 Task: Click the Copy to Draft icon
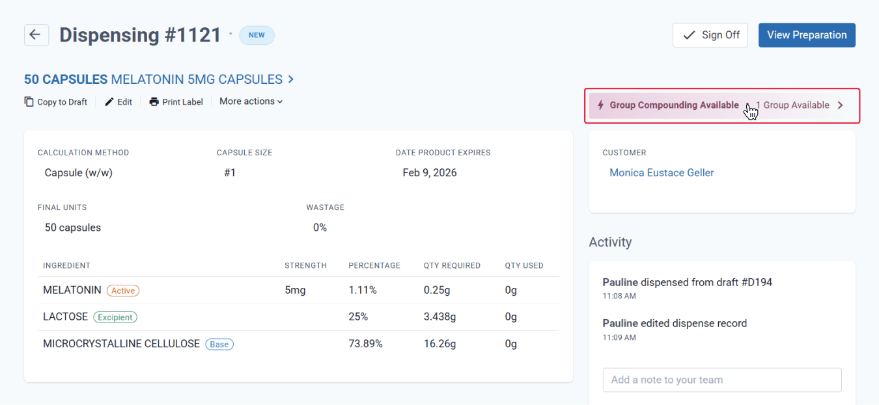click(x=29, y=101)
